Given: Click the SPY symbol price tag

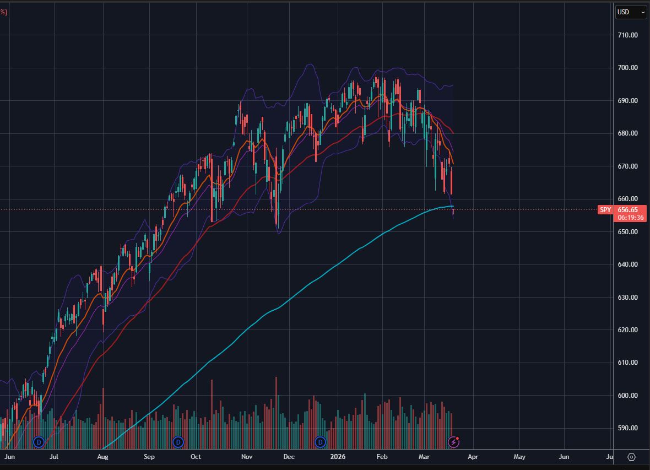Looking at the screenshot, I should point(605,210).
